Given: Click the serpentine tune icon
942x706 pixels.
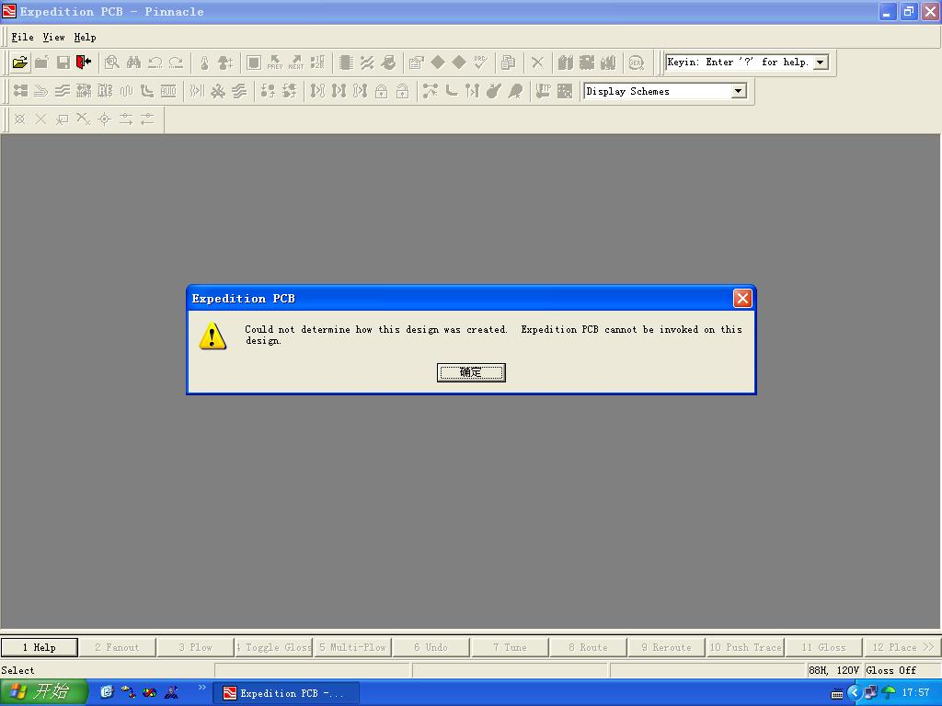Looking at the screenshot, I should tap(126, 91).
